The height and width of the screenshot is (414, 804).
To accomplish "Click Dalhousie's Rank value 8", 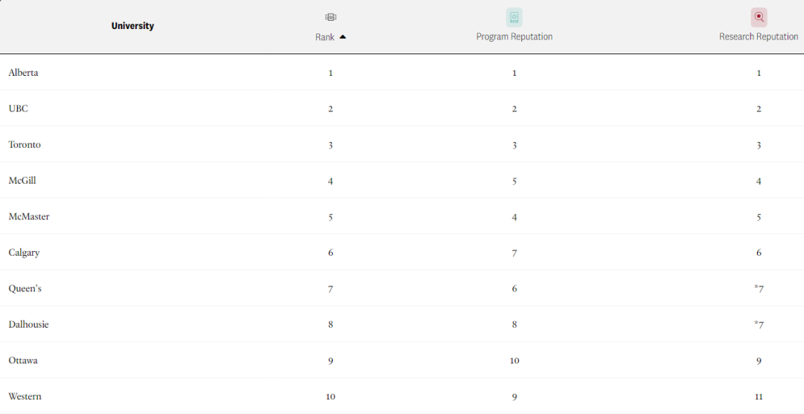I will [x=331, y=325].
